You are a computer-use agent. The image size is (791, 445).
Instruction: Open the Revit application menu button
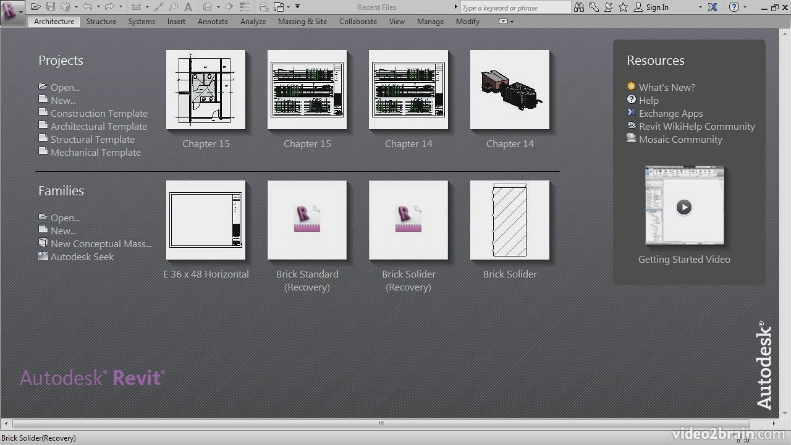coord(12,12)
